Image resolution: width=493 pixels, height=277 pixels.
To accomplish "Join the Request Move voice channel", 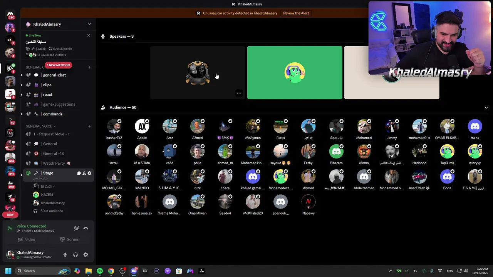I will [58, 134].
